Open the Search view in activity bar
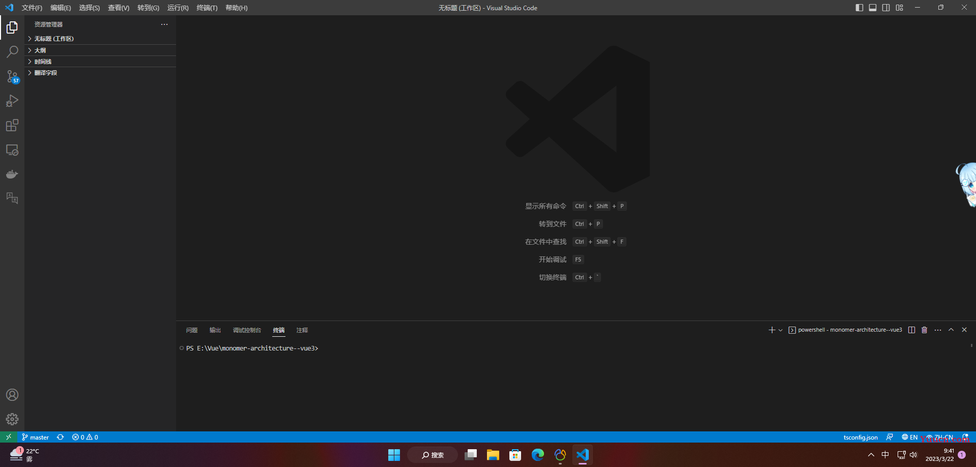The height and width of the screenshot is (467, 976). [x=12, y=51]
